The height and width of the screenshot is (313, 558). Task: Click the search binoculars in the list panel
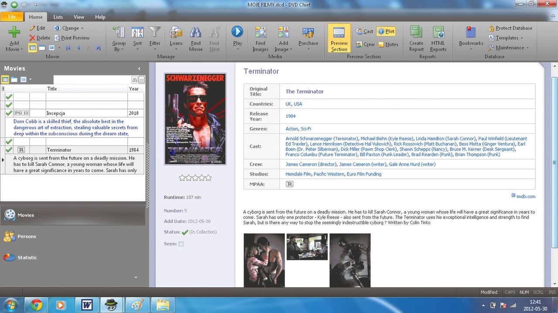pos(134,80)
